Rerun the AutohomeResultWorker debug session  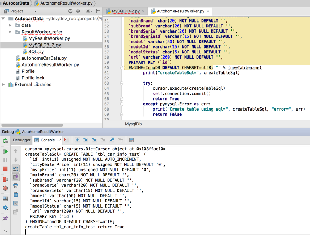[5, 141]
